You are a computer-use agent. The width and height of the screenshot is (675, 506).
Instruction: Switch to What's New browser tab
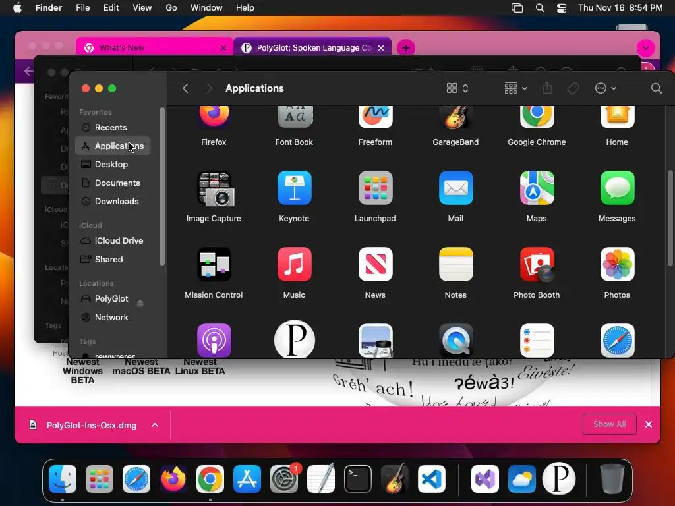(154, 47)
